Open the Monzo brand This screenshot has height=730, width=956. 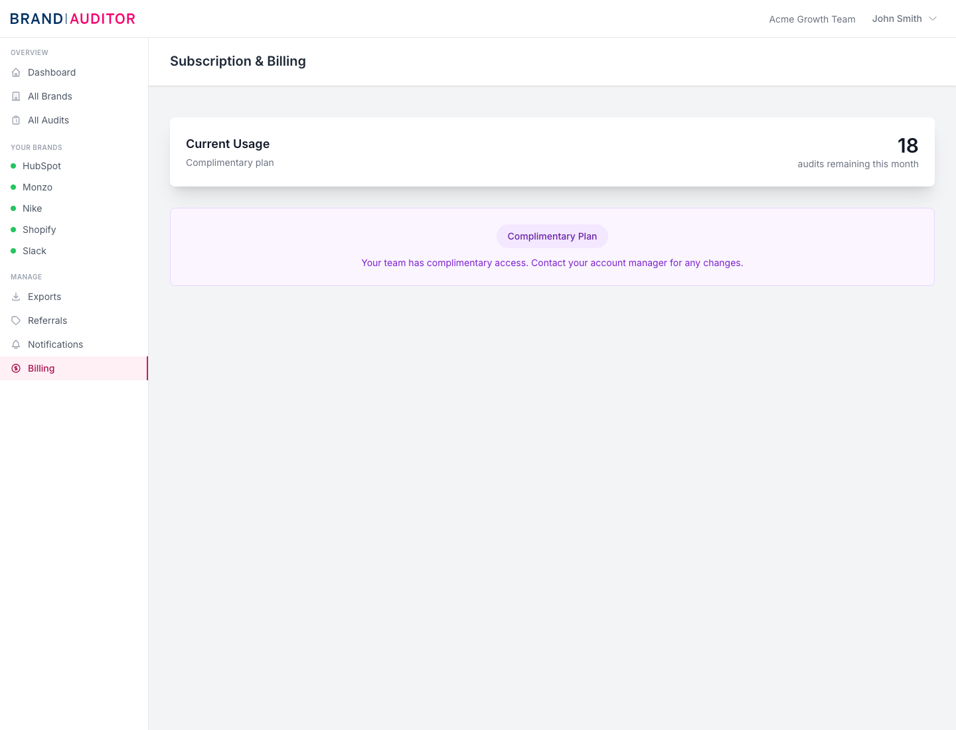click(74, 187)
